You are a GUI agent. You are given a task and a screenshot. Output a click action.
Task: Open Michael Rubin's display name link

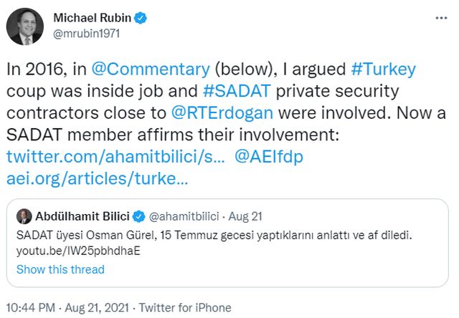click(92, 17)
